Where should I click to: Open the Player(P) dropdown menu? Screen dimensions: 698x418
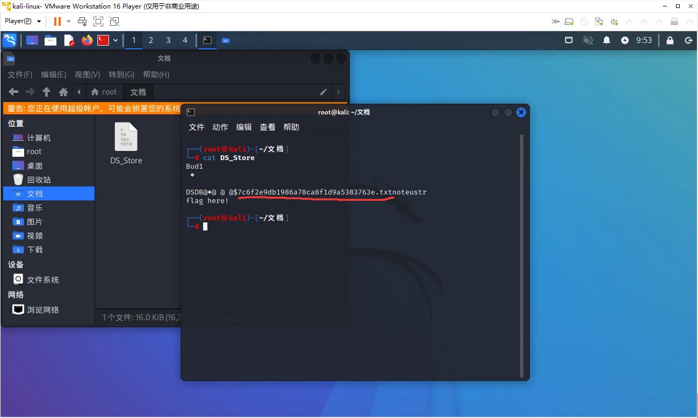coord(23,21)
